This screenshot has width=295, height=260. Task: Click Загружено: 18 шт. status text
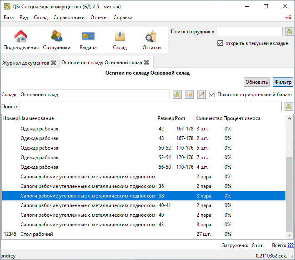pyautogui.click(x=243, y=245)
